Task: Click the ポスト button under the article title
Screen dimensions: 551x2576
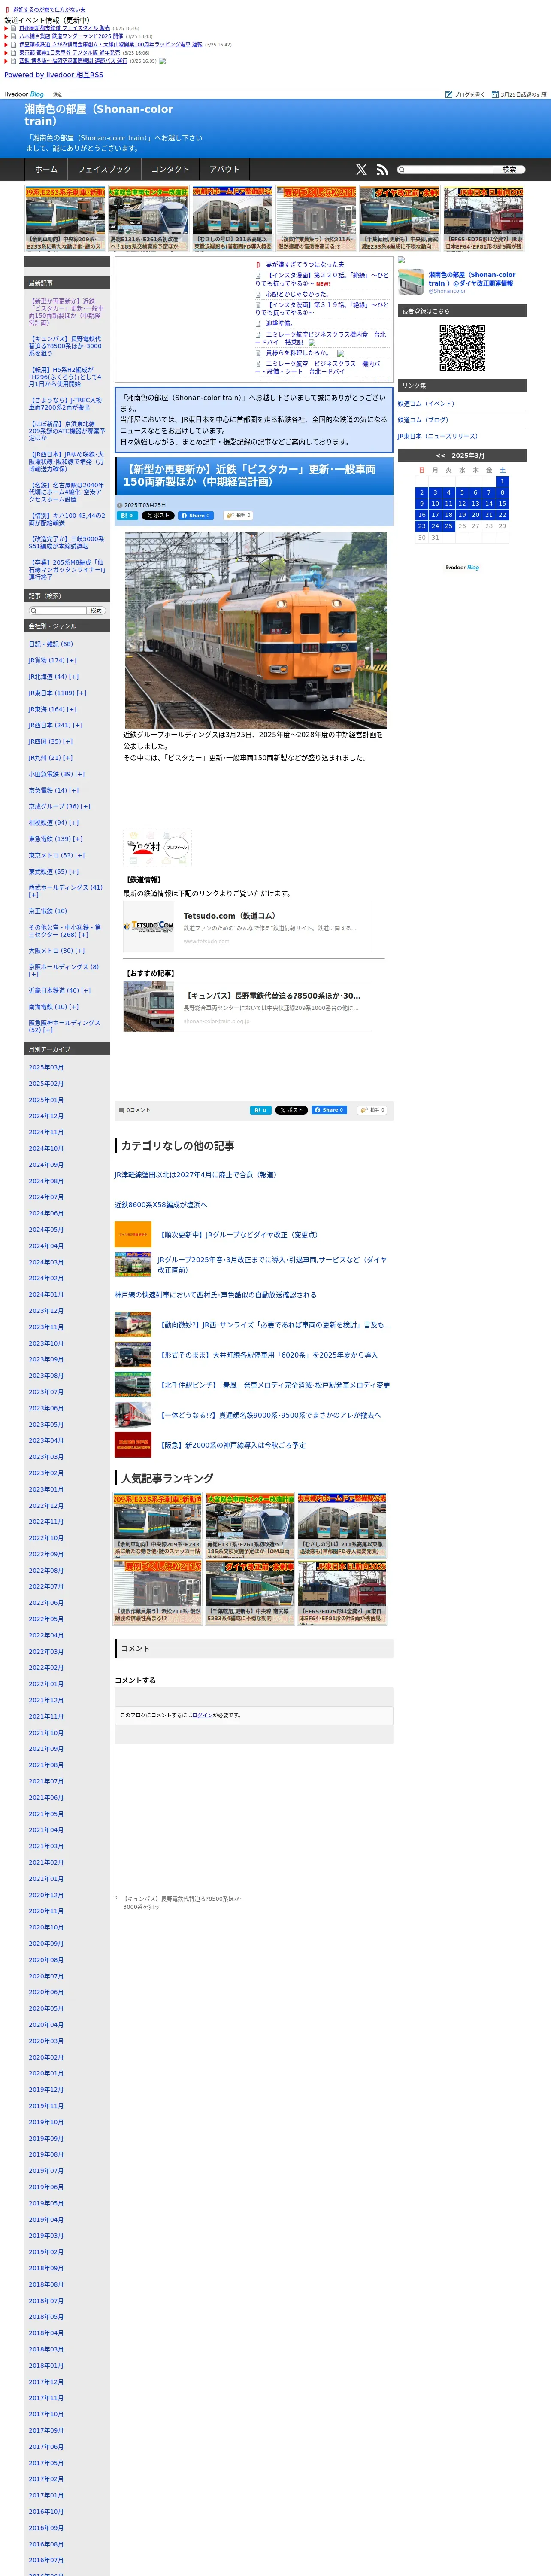Action: 158,516
